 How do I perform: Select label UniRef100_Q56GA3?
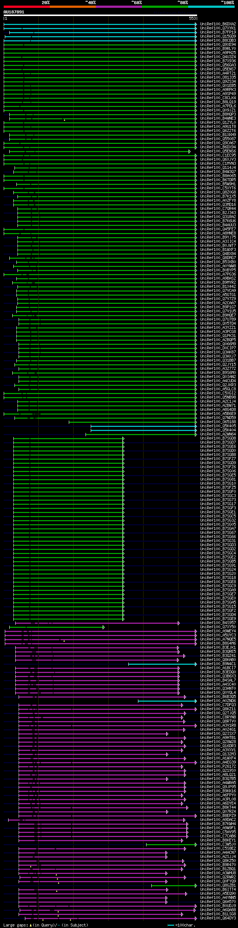point(218,65)
